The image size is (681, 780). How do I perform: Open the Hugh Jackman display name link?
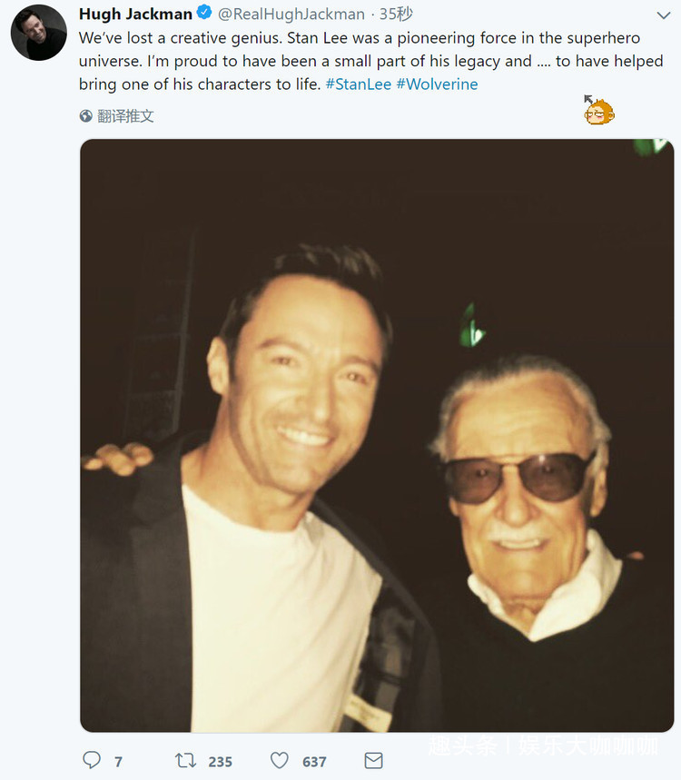[x=135, y=14]
